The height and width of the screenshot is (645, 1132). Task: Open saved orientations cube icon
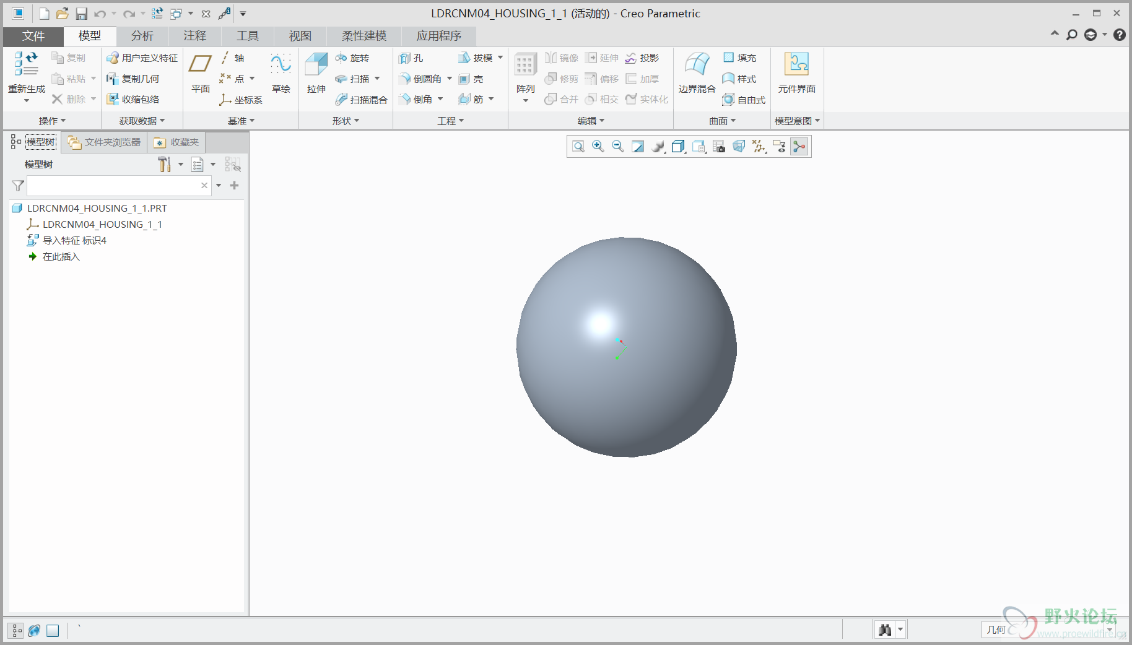(x=679, y=147)
